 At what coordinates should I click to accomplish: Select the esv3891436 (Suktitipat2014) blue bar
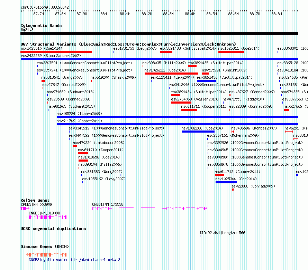point(207,81)
